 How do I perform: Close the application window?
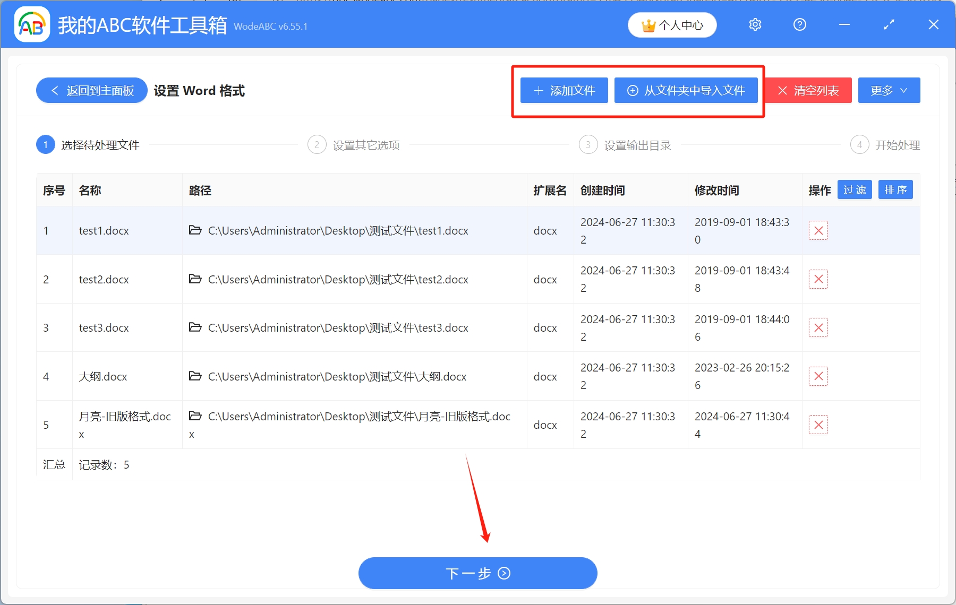click(x=934, y=24)
